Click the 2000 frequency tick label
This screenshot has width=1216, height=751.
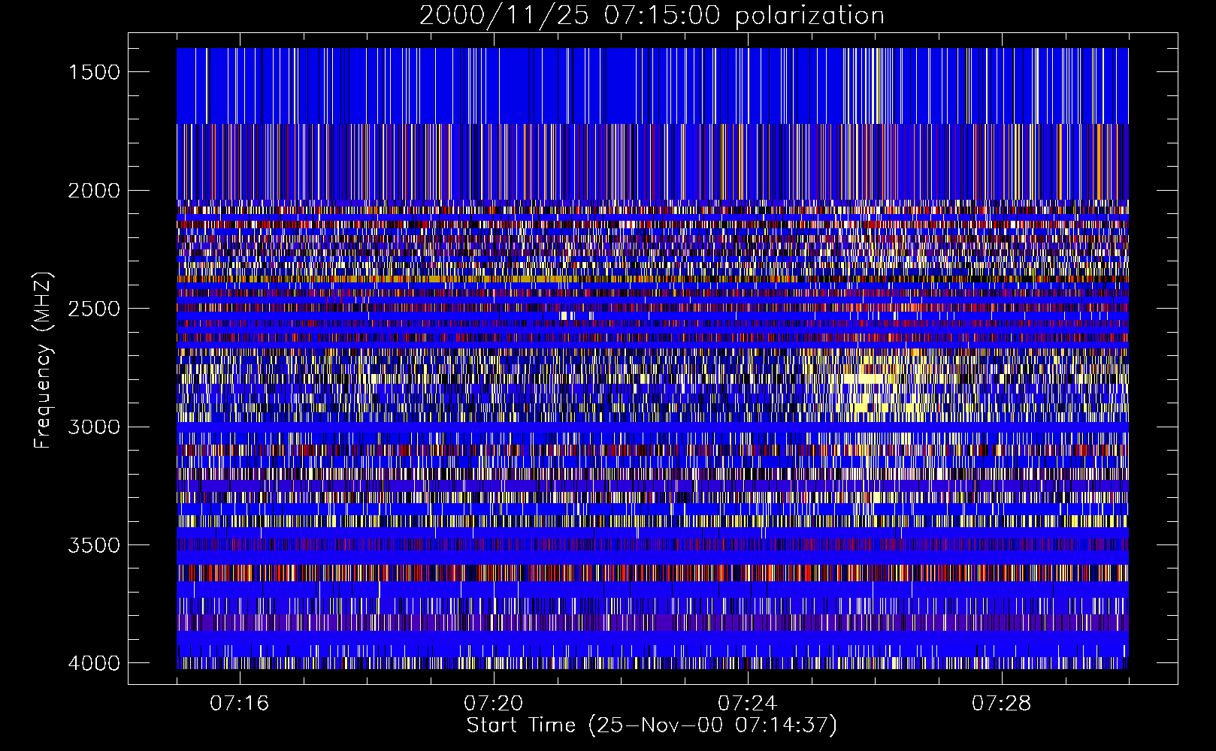(x=94, y=191)
